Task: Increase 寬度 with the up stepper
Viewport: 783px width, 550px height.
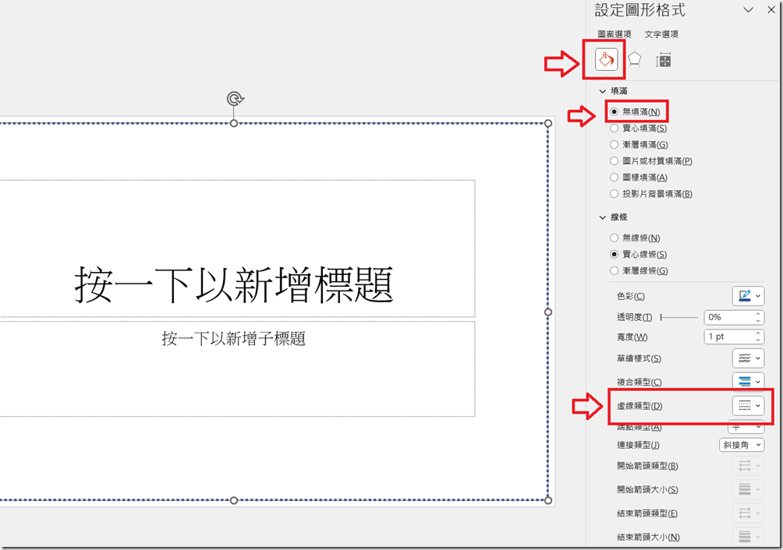Action: 758,333
